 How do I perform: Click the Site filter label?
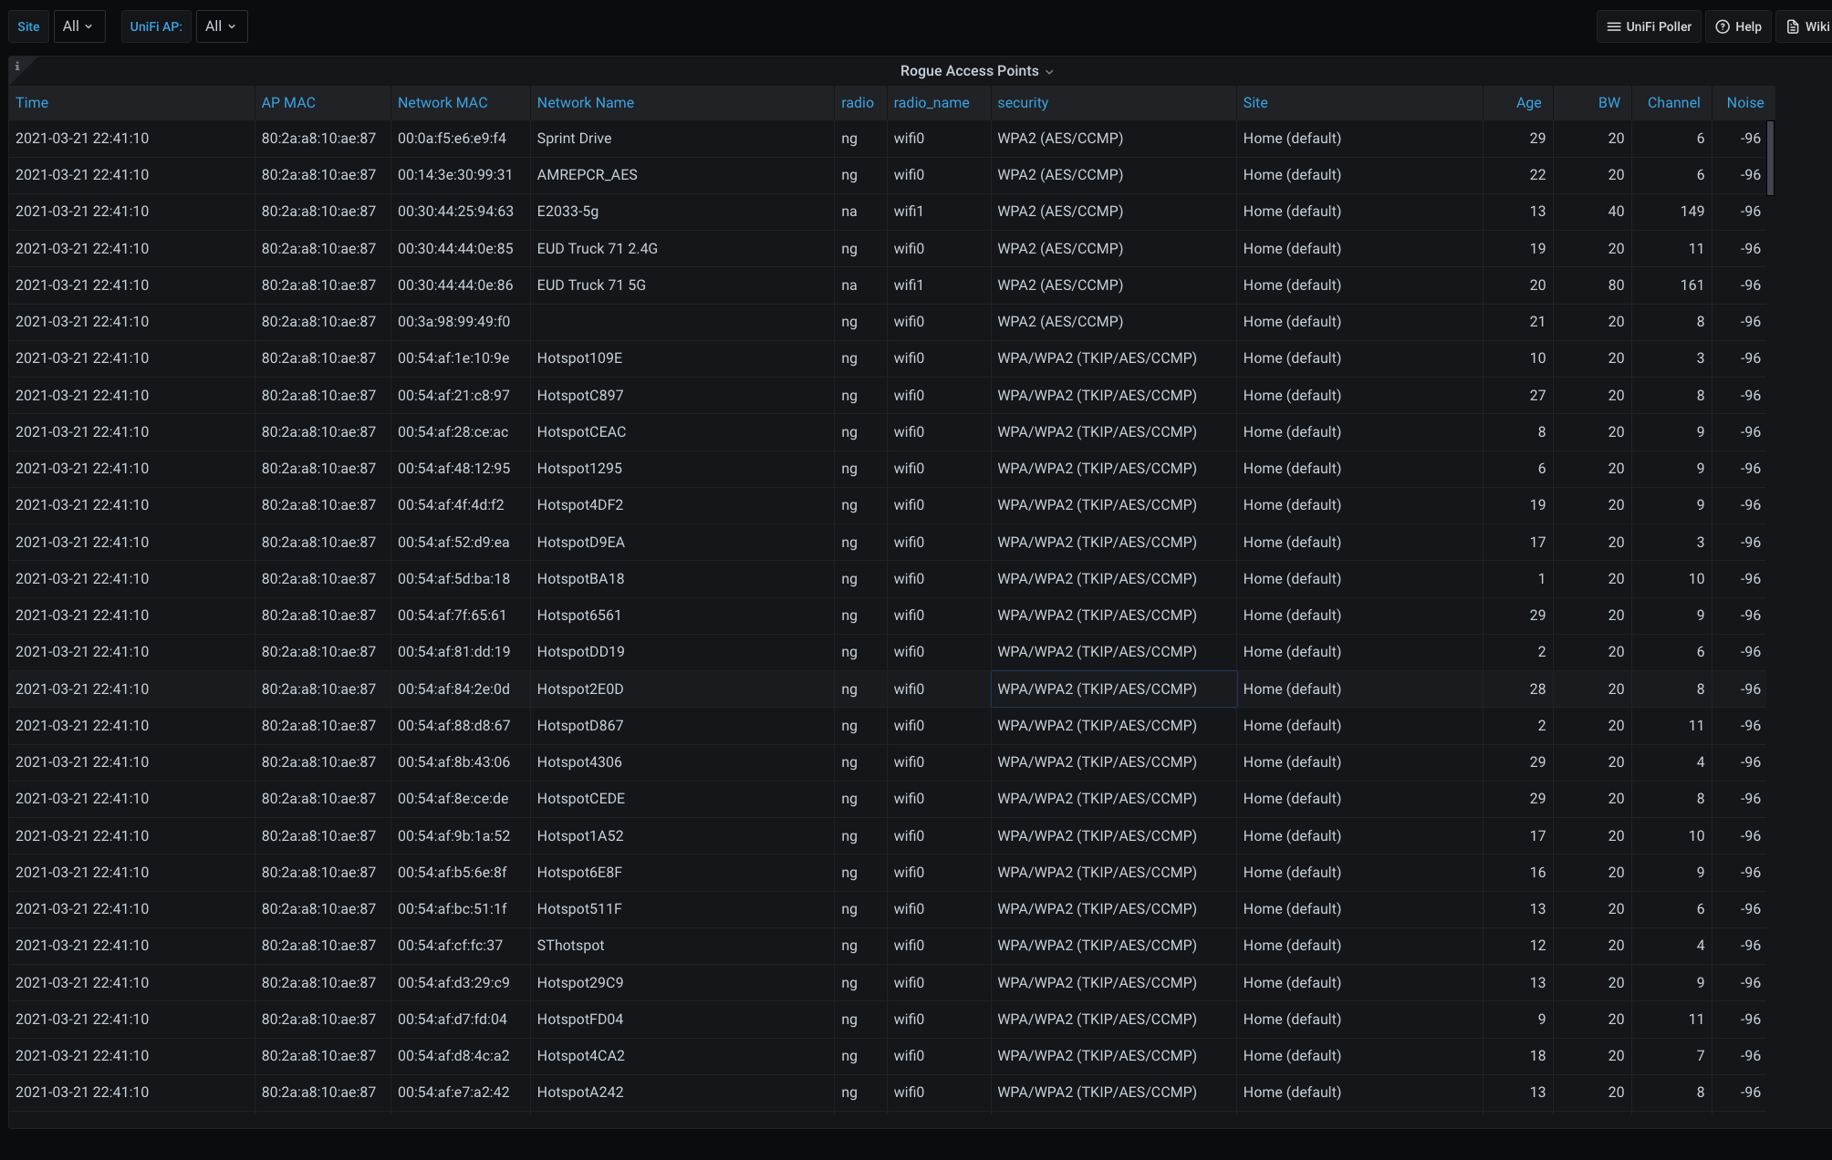[x=28, y=26]
